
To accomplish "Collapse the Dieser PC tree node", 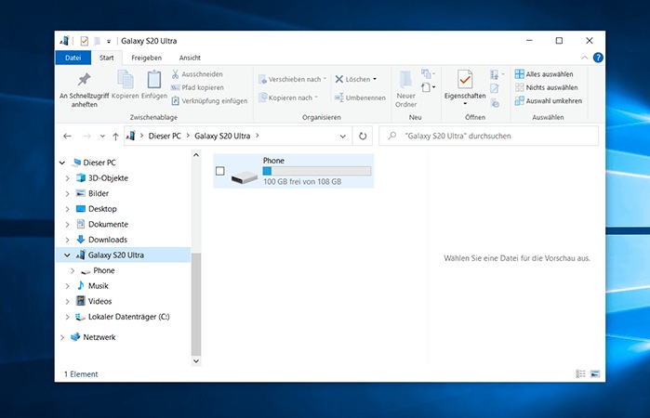I will coord(62,163).
